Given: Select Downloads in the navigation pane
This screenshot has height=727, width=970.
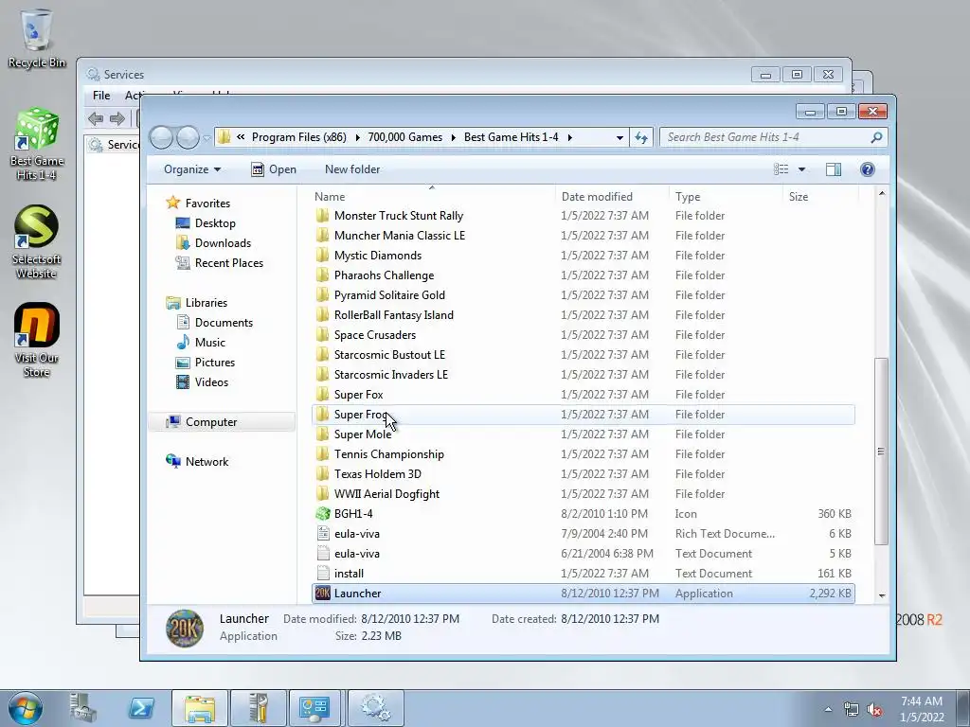Looking at the screenshot, I should (x=223, y=243).
